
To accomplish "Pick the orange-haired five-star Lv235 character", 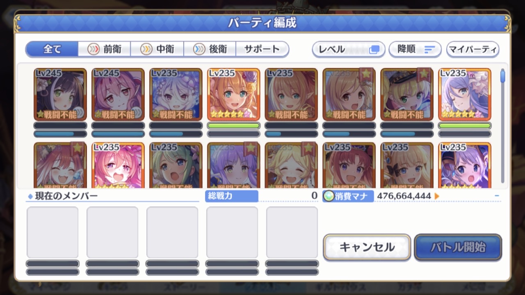I will pos(233,94).
